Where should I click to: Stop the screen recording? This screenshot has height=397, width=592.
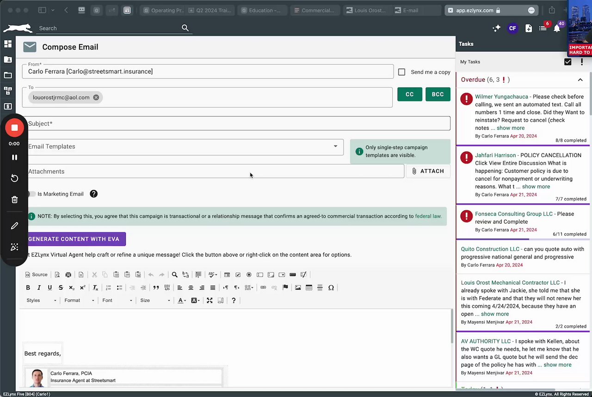(14, 128)
